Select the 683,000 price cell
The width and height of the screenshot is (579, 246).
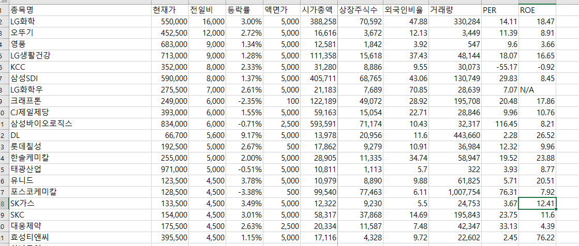[170, 44]
